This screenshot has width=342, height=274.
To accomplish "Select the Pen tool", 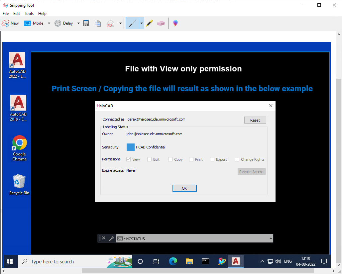I will coord(132,23).
